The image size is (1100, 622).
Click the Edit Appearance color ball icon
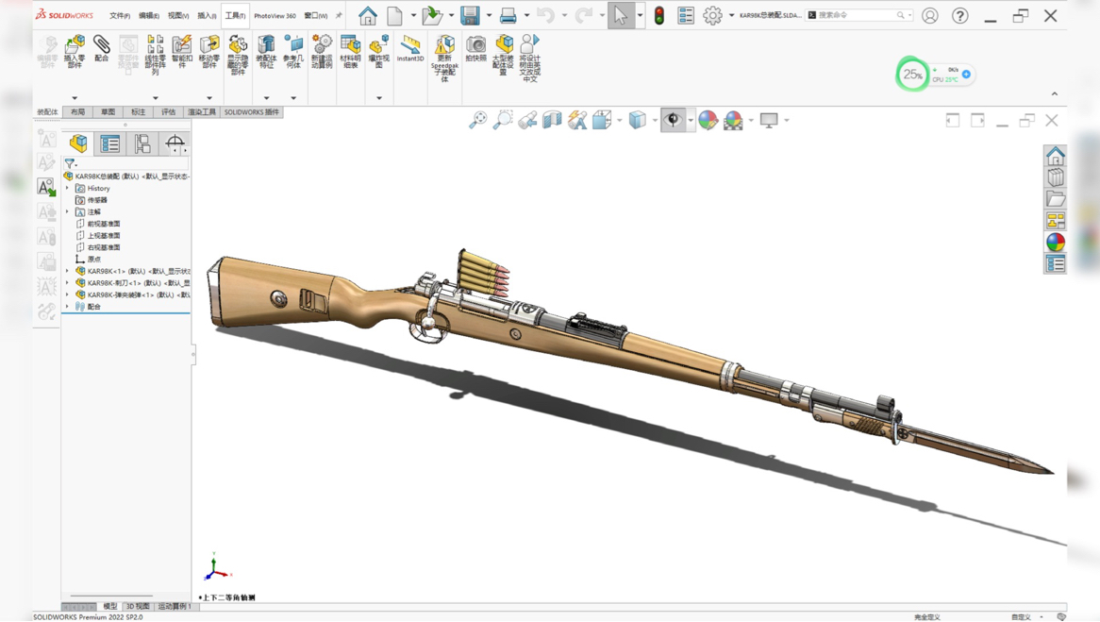point(708,120)
